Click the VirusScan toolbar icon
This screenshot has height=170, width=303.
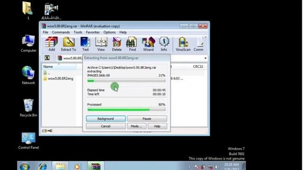click(183, 44)
